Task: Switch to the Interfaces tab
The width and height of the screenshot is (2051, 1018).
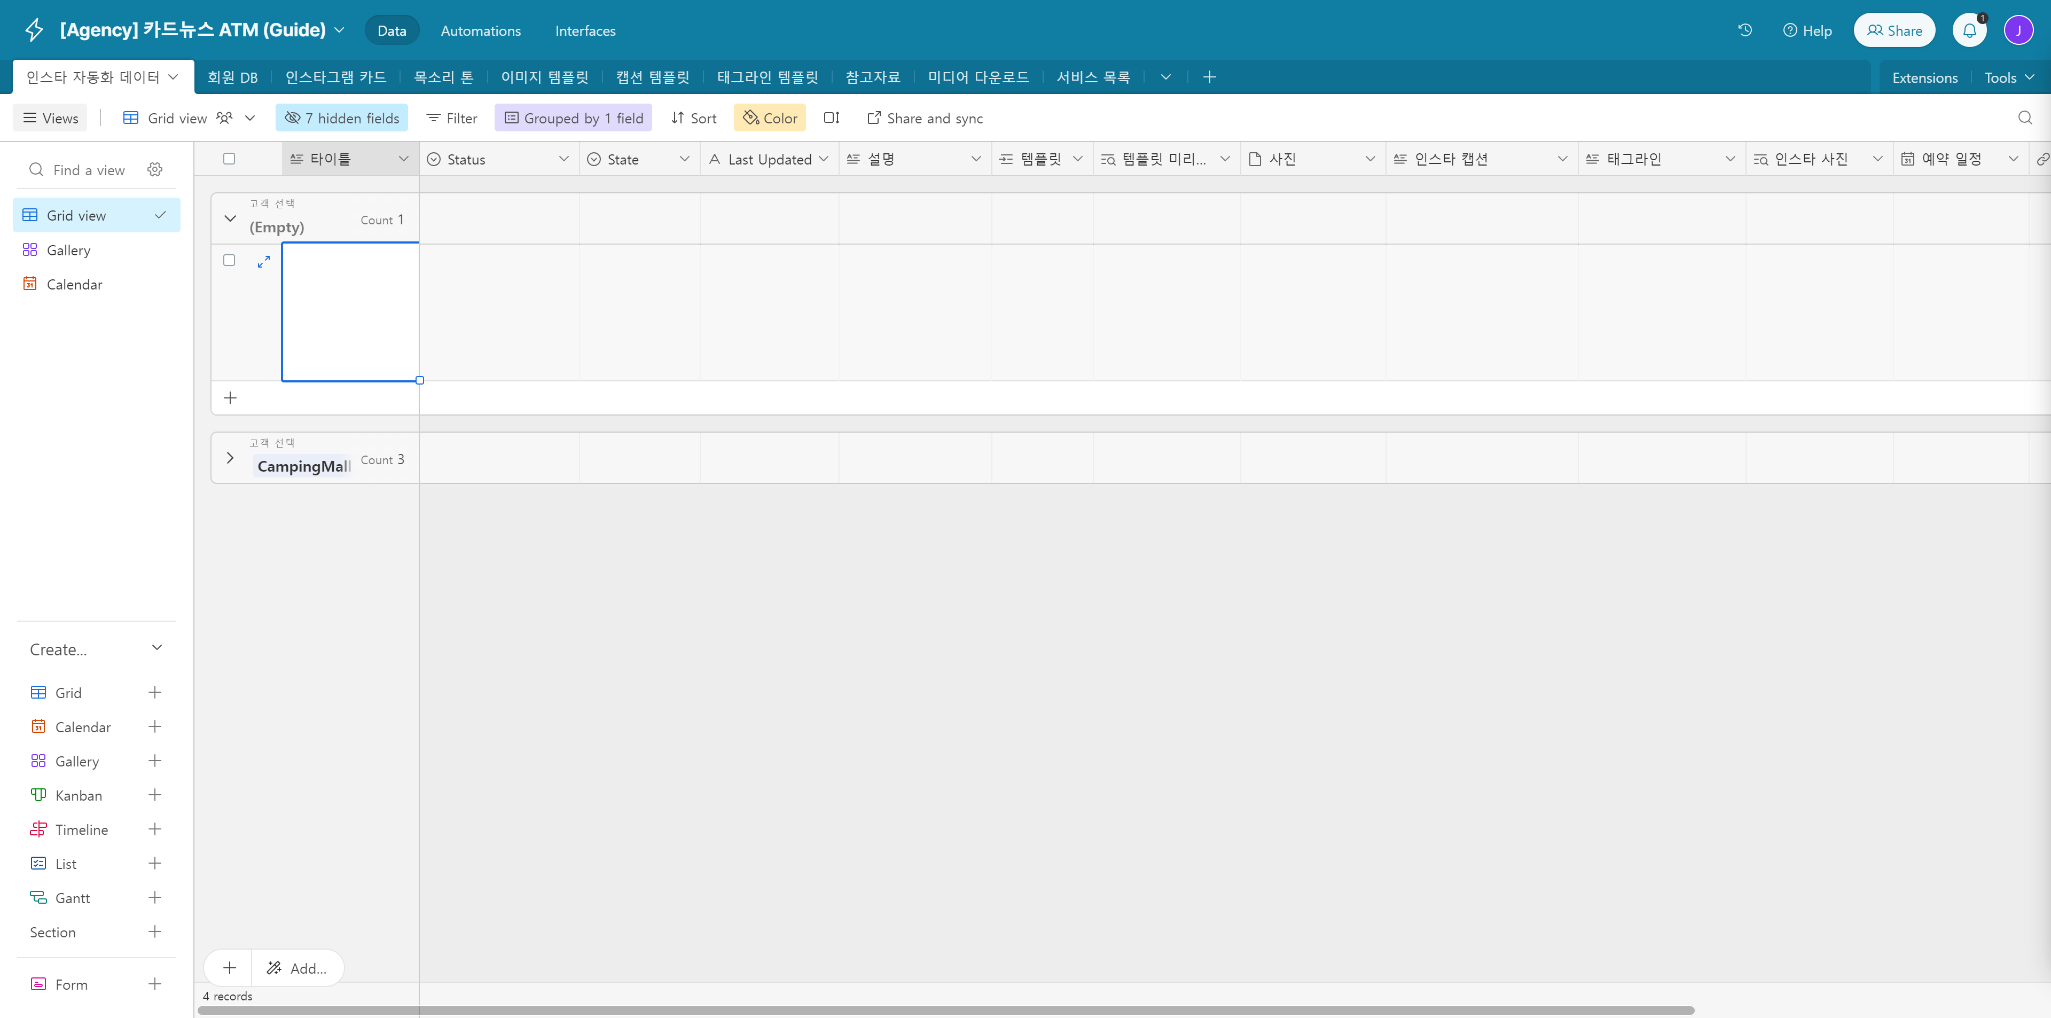Action: pos(585,30)
